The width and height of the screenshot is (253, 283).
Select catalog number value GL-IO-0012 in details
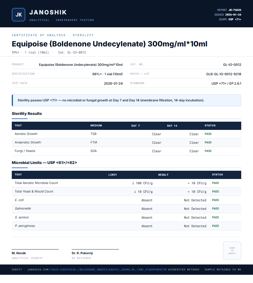click(232, 65)
